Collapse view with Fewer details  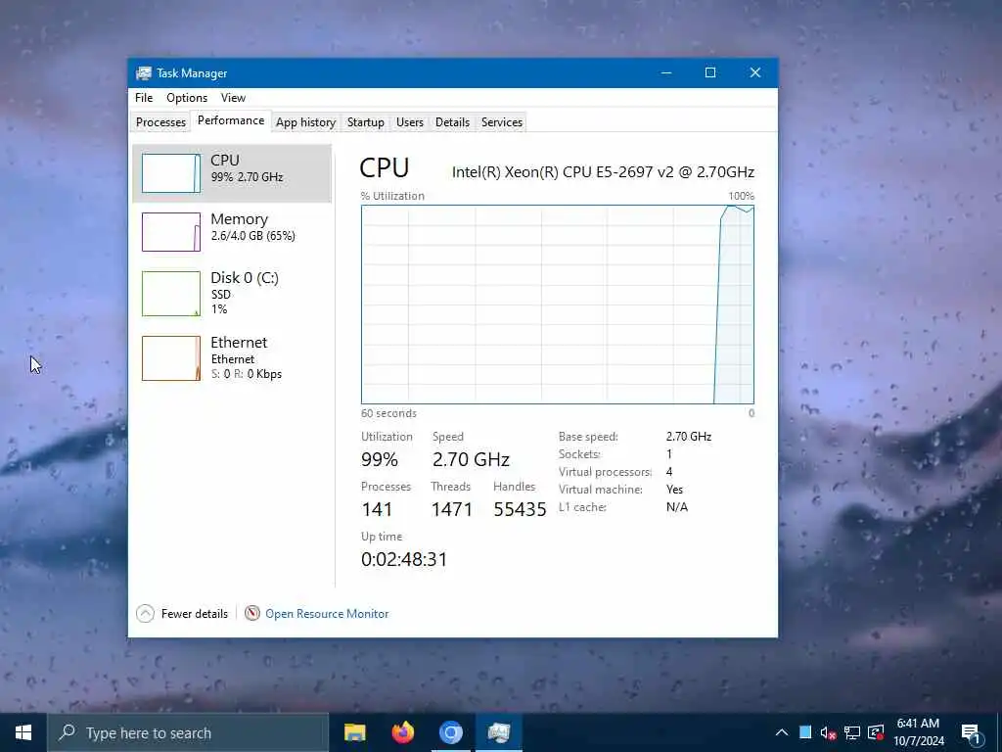pyautogui.click(x=195, y=614)
